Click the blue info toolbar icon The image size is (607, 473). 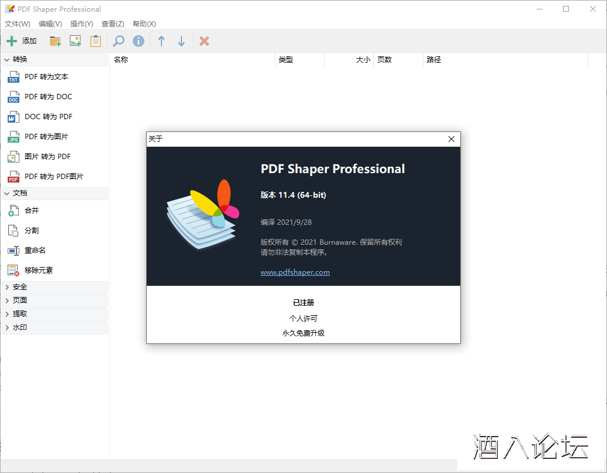[138, 41]
